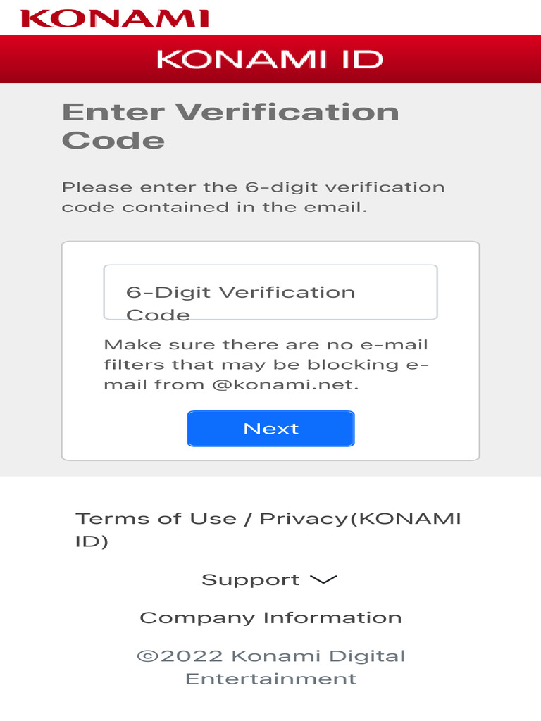Click the word Information in the footer

[x=332, y=617]
